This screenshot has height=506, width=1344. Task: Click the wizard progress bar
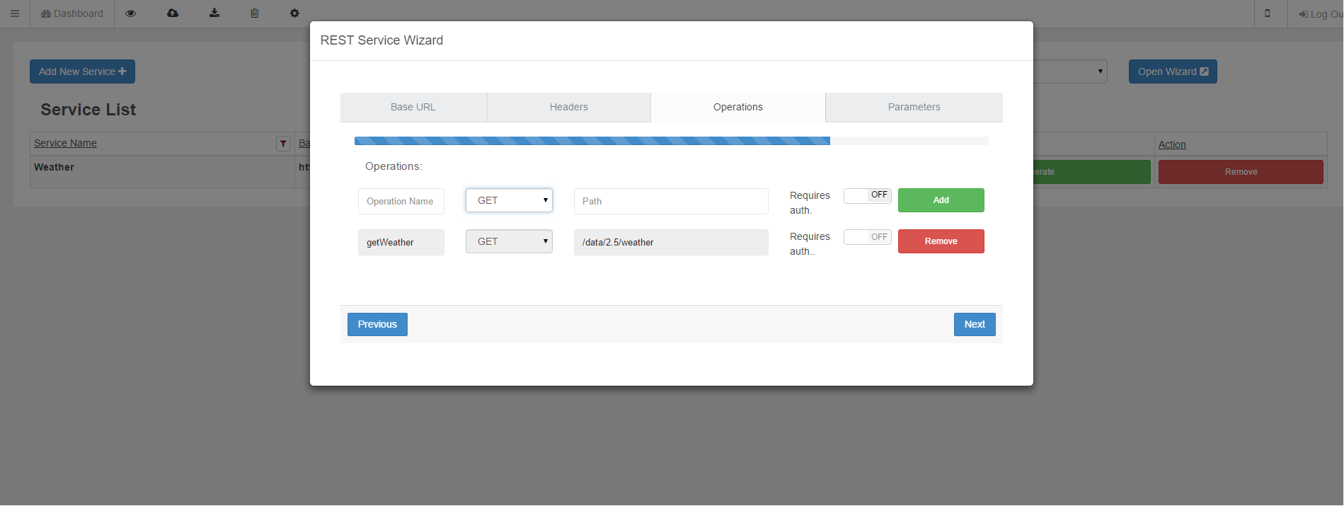click(x=671, y=141)
